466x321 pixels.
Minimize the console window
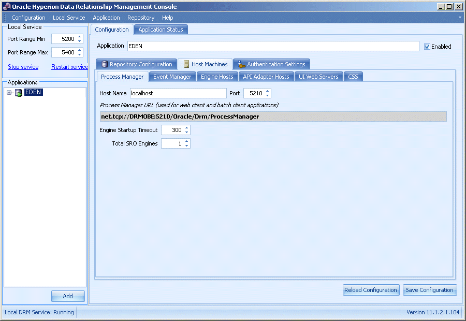(x=441, y=7)
